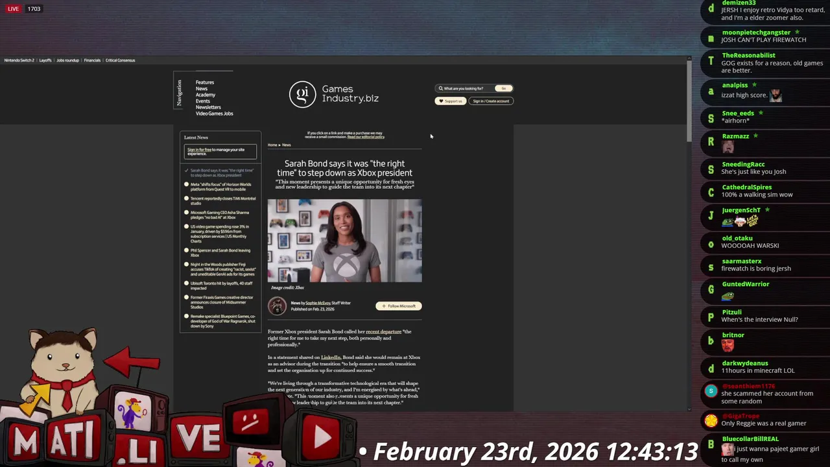The width and height of the screenshot is (830, 467).
Task: Click the Navigation vertical label
Action: tap(179, 93)
